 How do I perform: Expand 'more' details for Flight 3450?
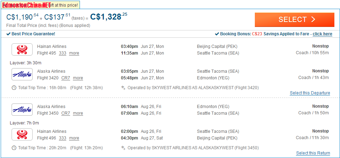(78, 113)
